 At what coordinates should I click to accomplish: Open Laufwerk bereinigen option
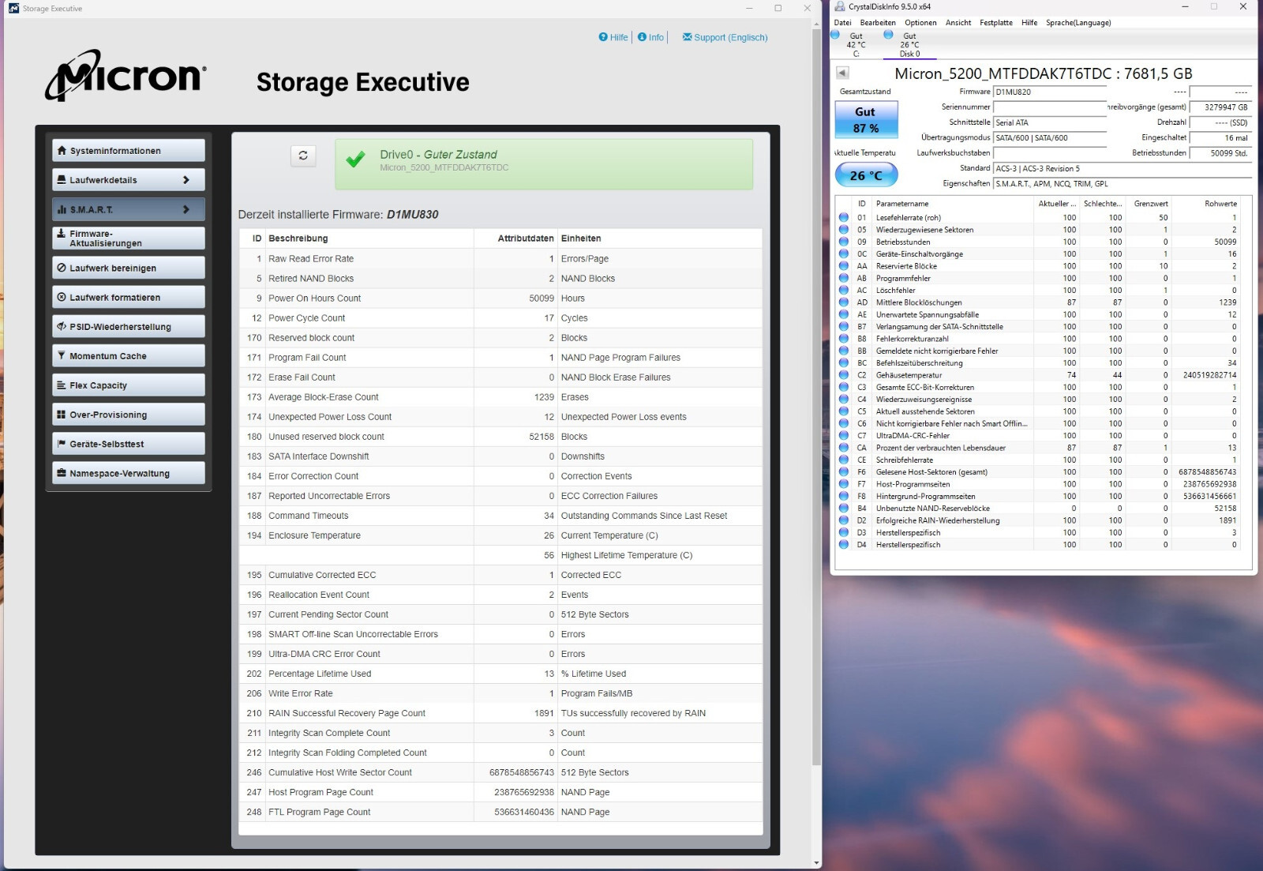(129, 268)
